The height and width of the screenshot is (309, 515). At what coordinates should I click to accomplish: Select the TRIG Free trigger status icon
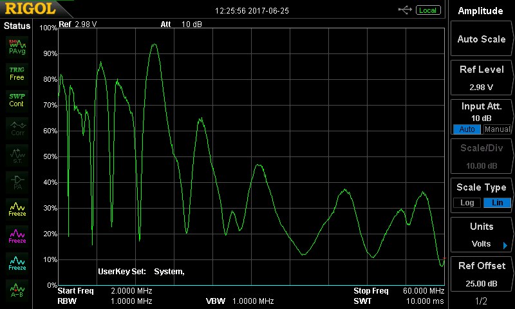[17, 73]
